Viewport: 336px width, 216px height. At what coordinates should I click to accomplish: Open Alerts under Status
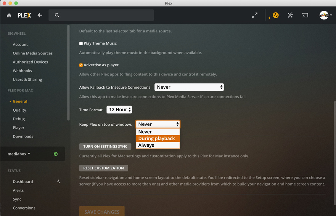[18, 190]
